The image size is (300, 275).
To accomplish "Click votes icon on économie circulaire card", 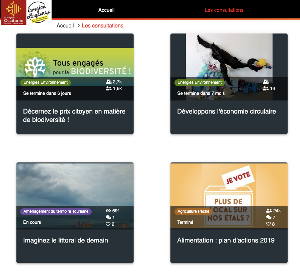I will coord(266,82).
